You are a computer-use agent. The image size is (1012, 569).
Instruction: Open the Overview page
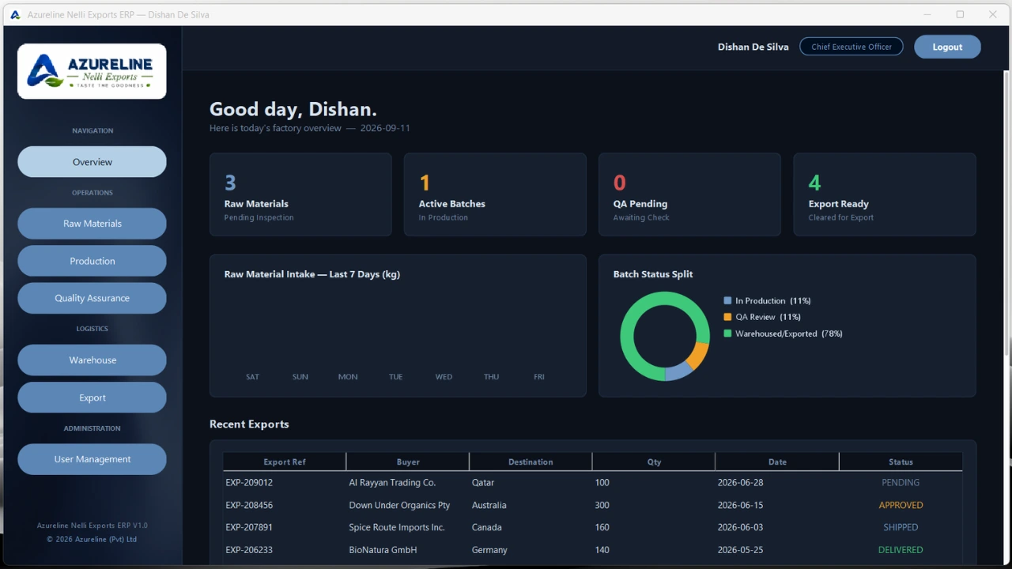click(92, 162)
